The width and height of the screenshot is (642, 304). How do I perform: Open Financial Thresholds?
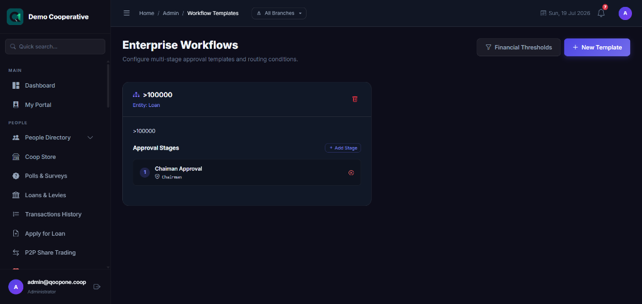click(518, 48)
